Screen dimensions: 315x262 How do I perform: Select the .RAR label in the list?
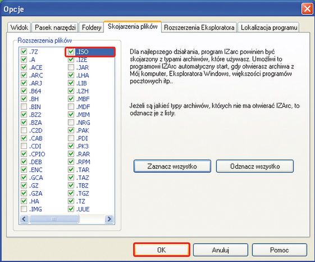[x=83, y=154]
